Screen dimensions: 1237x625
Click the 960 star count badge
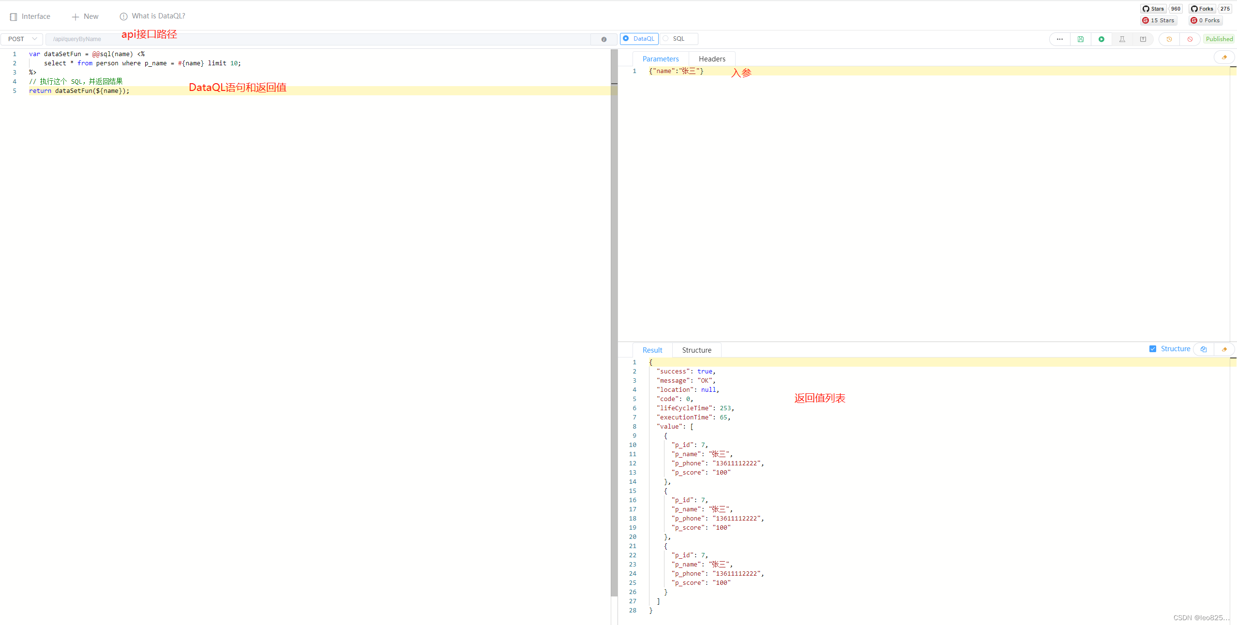[x=1176, y=9]
